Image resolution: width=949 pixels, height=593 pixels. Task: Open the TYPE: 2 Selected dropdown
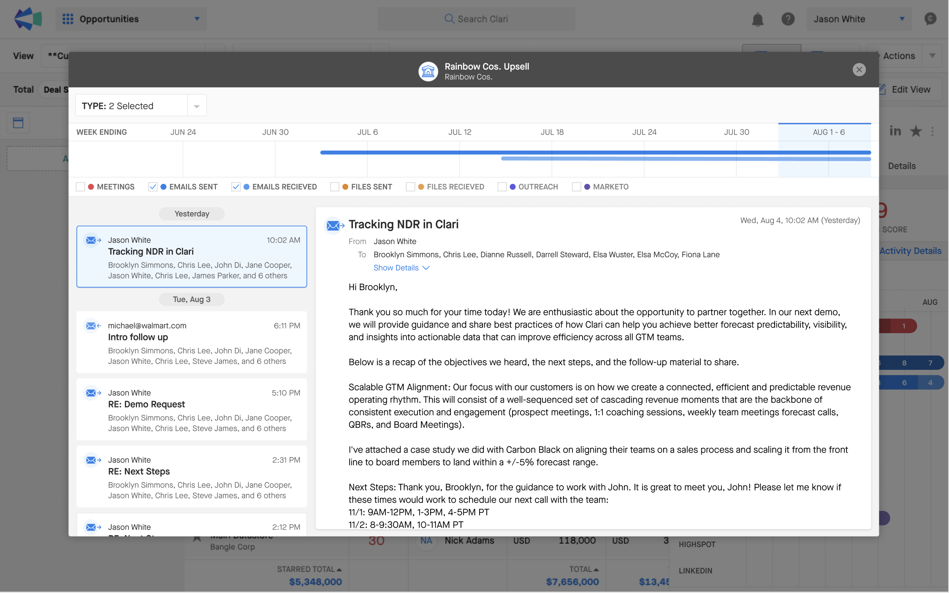[x=141, y=105]
